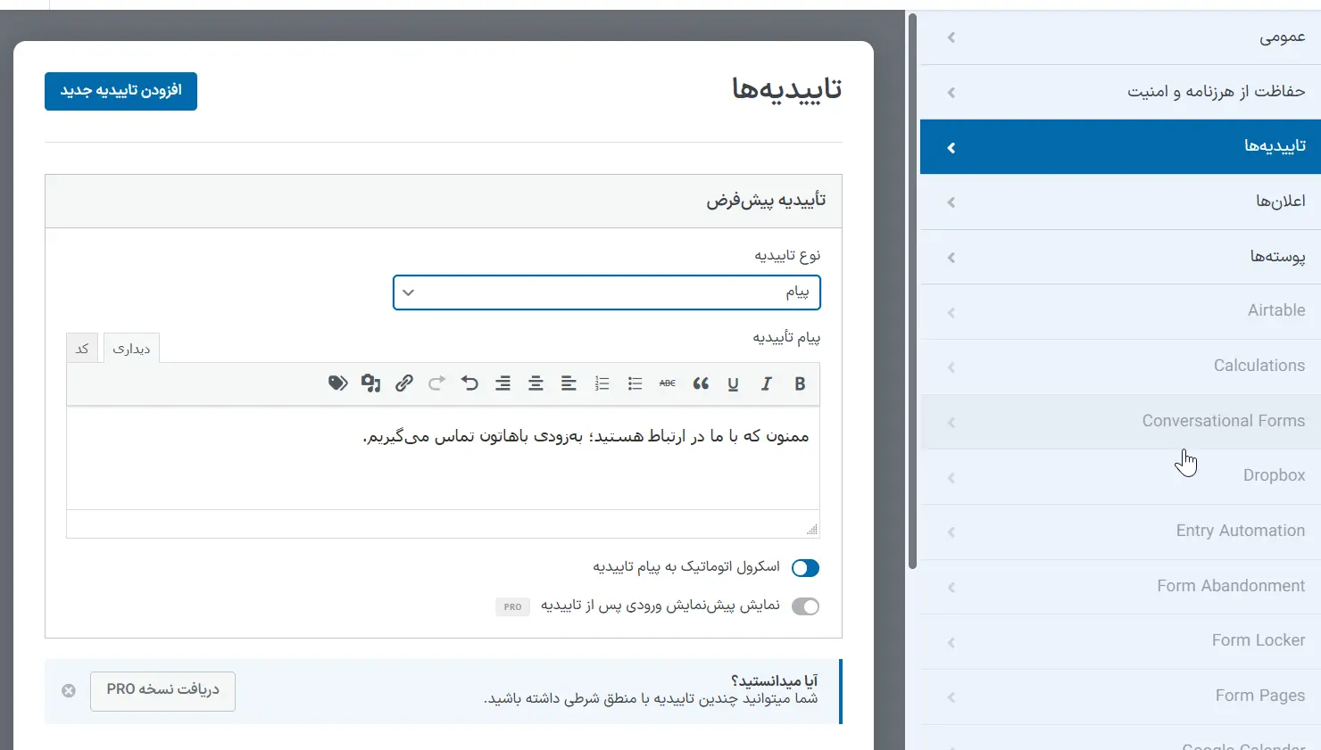This screenshot has width=1321, height=750.
Task: Click 'افزودن تاییدیه جدید' button
Action: (120, 91)
